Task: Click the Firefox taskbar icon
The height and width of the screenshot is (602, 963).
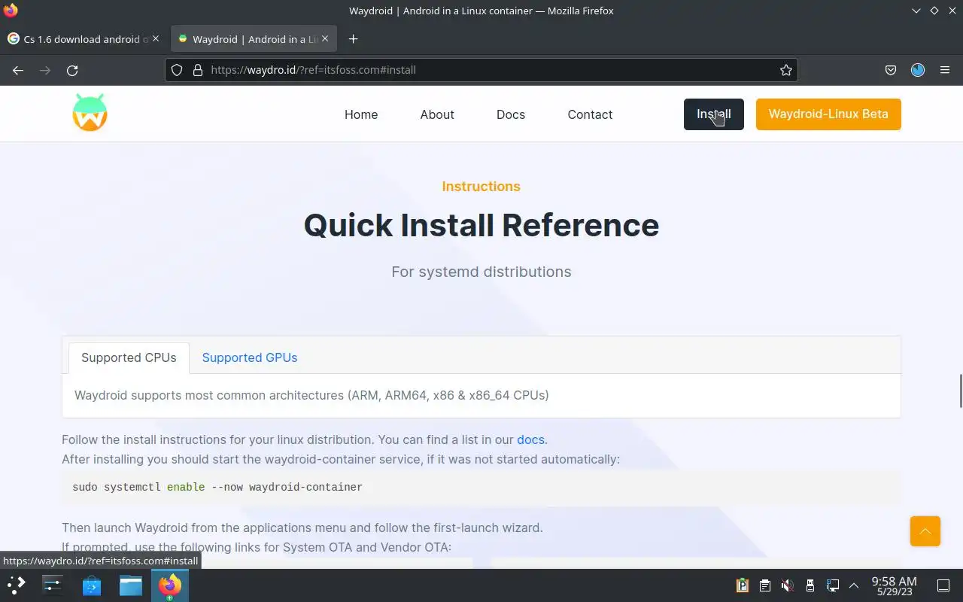Action: tap(170, 585)
